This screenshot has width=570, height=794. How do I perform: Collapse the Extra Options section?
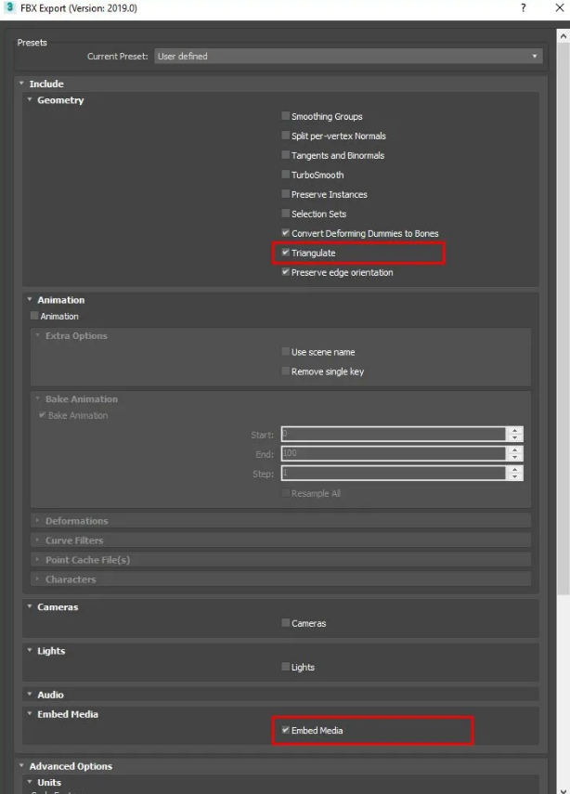click(x=37, y=335)
